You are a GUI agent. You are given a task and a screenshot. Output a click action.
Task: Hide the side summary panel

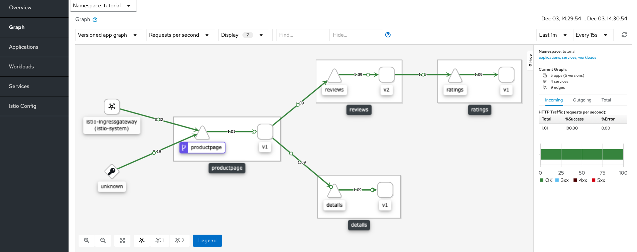coord(530,60)
